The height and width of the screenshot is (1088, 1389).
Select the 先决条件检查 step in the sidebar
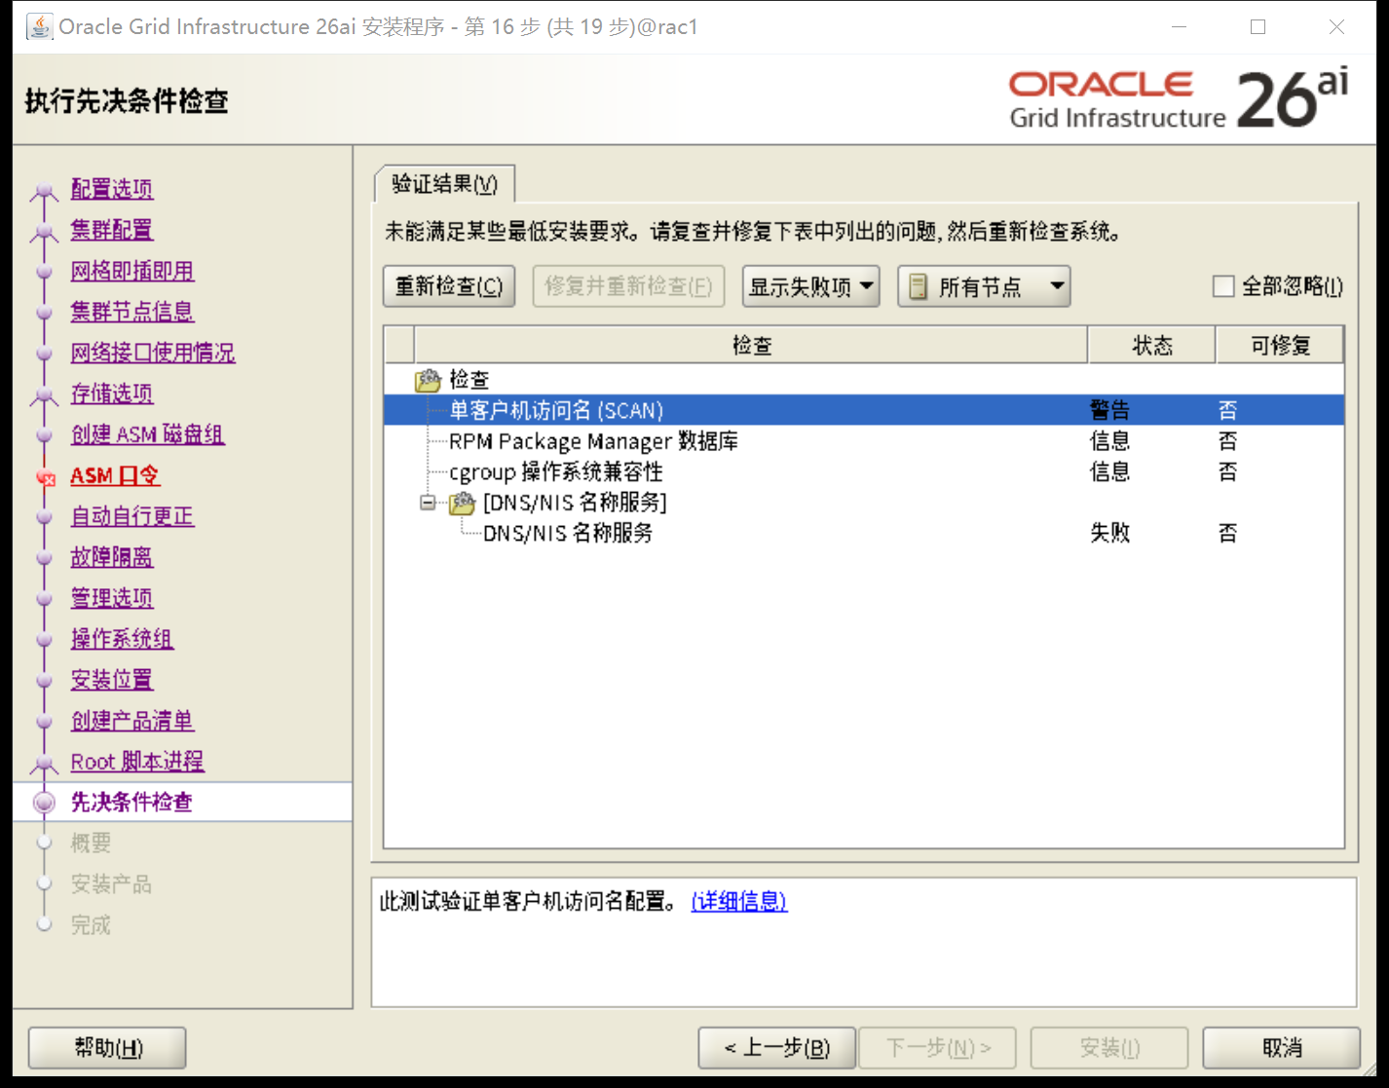131,803
